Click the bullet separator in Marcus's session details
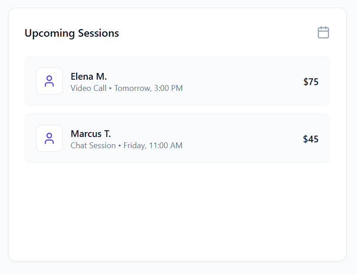This screenshot has width=357, height=274. 120,146
